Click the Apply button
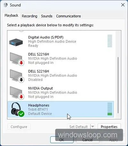Screen dimensions: 128x146 point(114,140)
